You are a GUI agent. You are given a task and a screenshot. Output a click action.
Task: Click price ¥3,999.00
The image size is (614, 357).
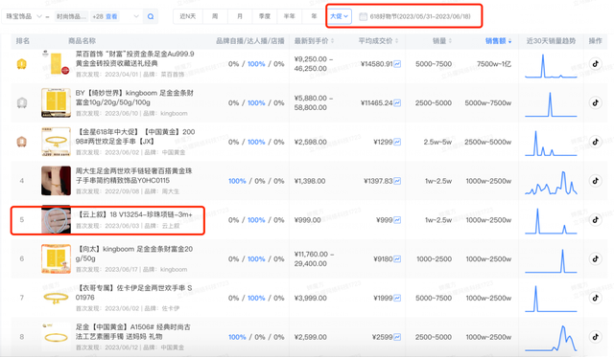[x=310, y=298]
